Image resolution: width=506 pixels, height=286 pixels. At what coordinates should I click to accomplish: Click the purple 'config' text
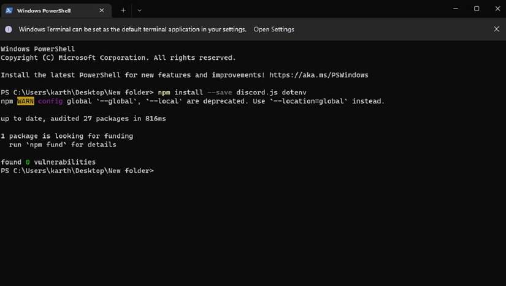(50, 101)
